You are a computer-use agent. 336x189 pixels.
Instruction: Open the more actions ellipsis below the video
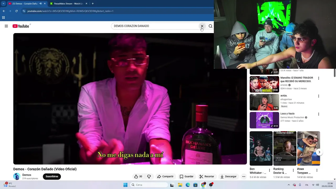click(x=244, y=176)
